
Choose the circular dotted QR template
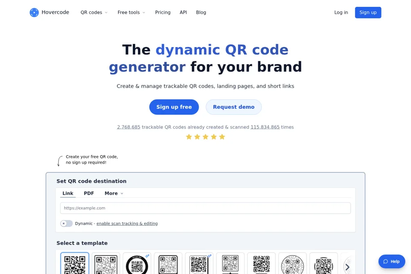(x=292, y=264)
